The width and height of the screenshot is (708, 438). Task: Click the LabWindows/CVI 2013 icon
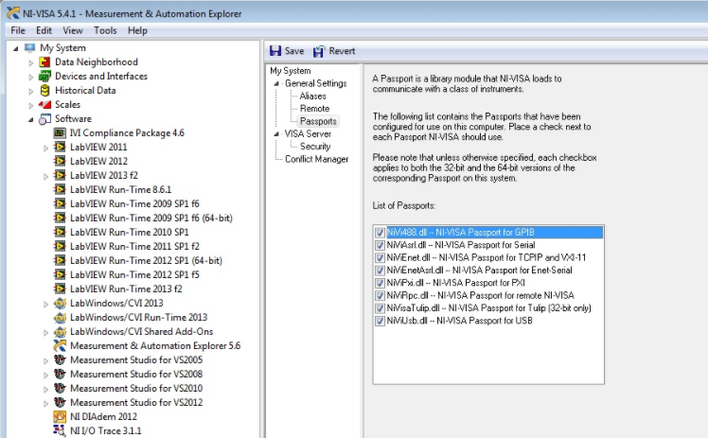point(60,303)
